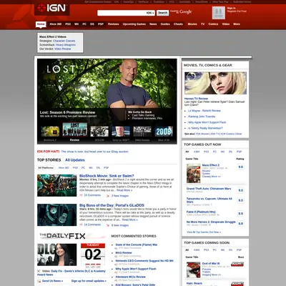Switch to the 'All Updates' tab
This screenshot has height=286, width=286.
coord(75,160)
